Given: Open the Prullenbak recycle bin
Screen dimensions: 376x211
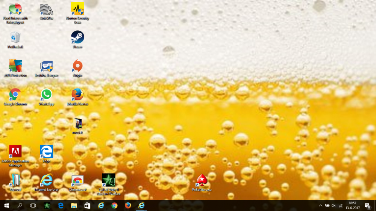Looking at the screenshot, I should point(15,37).
